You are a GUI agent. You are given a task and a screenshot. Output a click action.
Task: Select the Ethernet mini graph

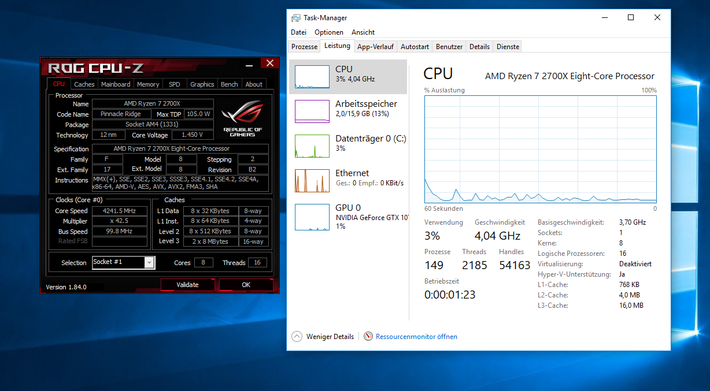(312, 181)
